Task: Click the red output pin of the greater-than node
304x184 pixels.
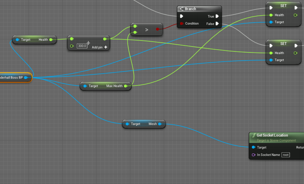Action: tap(157, 30)
